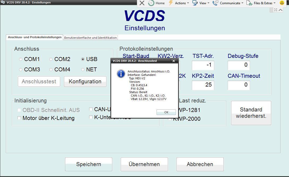Click the fullscreen expand icon top right
Screen dimensions: 289x177
[276, 10]
